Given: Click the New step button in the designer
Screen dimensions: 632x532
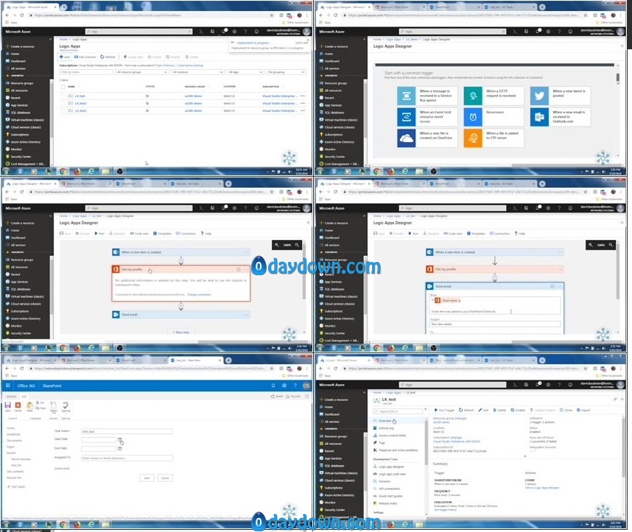Looking at the screenshot, I should 181,333.
